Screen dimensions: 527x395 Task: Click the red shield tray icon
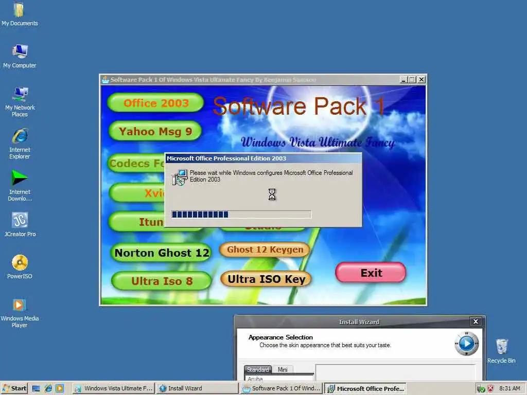tap(490, 389)
